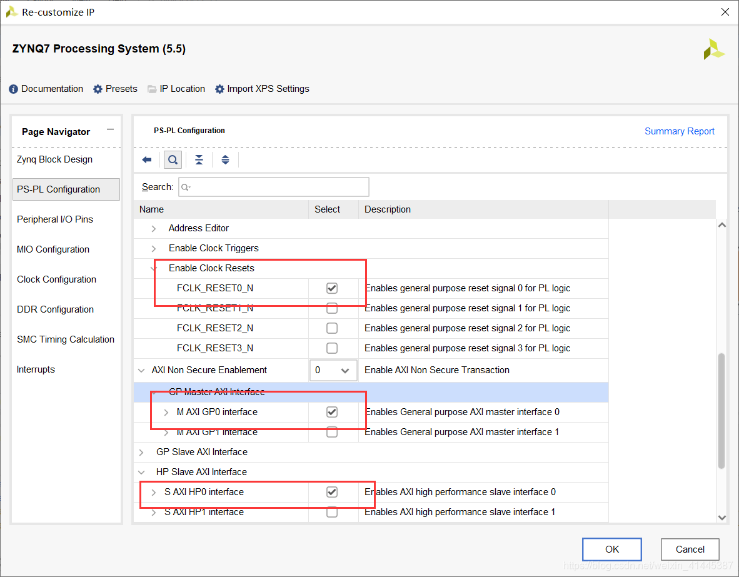
Task: Click the collapse all toolbar icon
Action: point(199,160)
